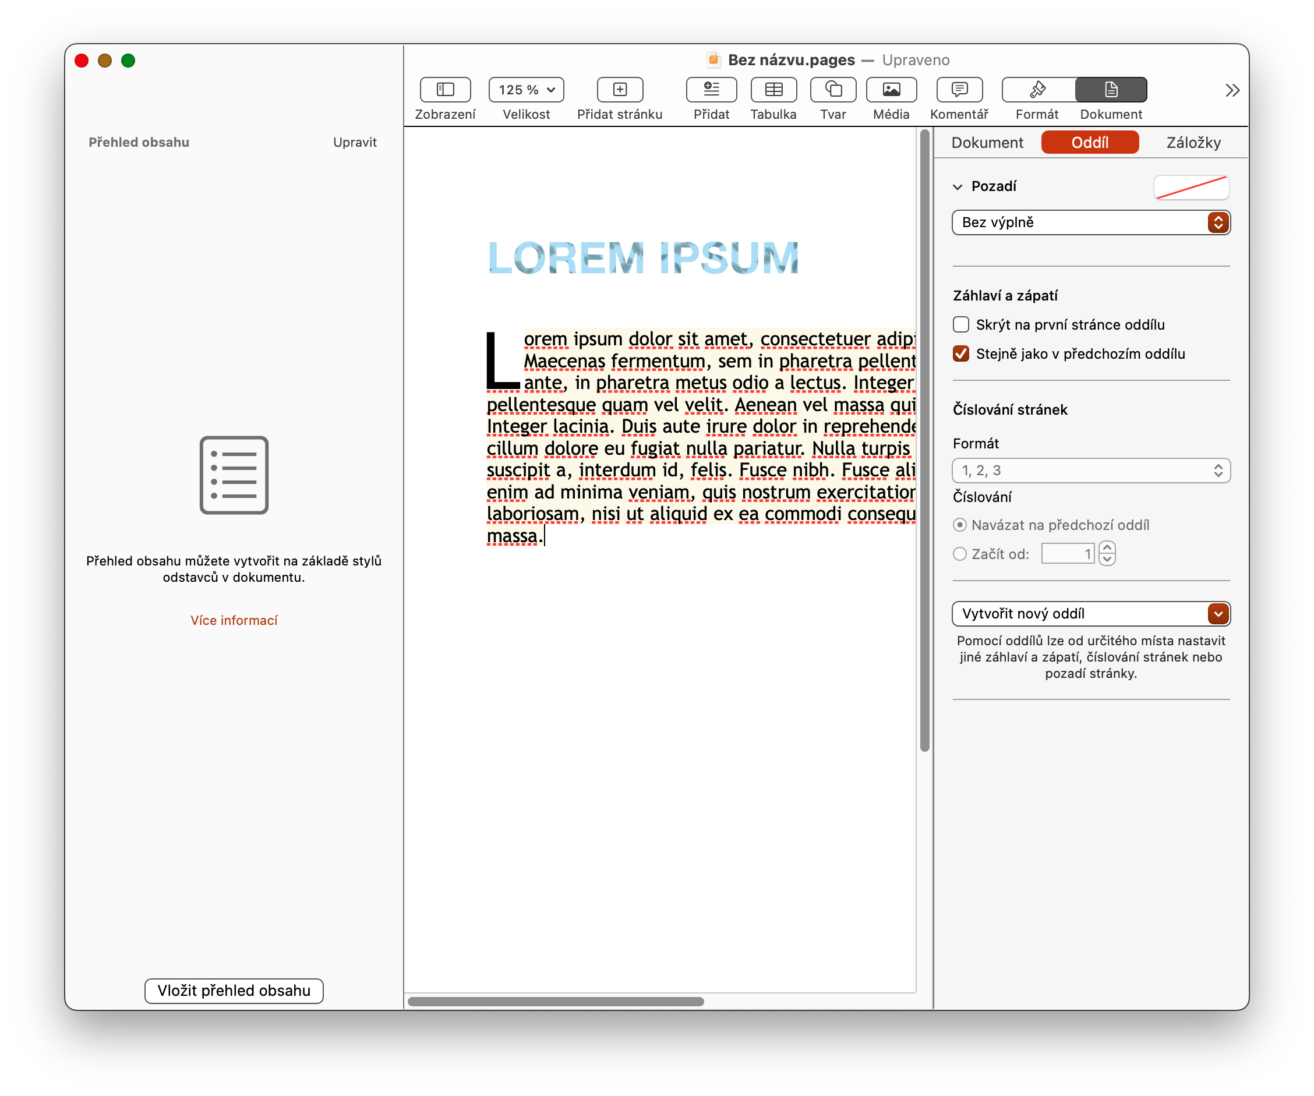Open the 125 % zoom dropdown

[525, 90]
